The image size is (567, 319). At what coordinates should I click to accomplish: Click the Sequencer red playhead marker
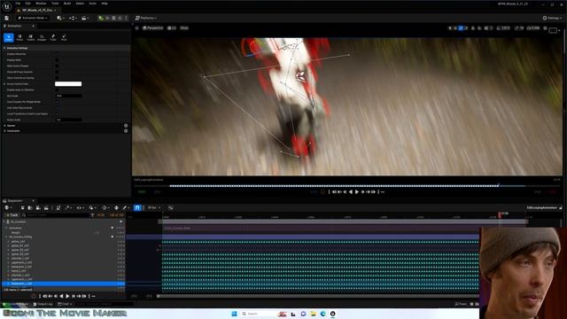tap(500, 214)
